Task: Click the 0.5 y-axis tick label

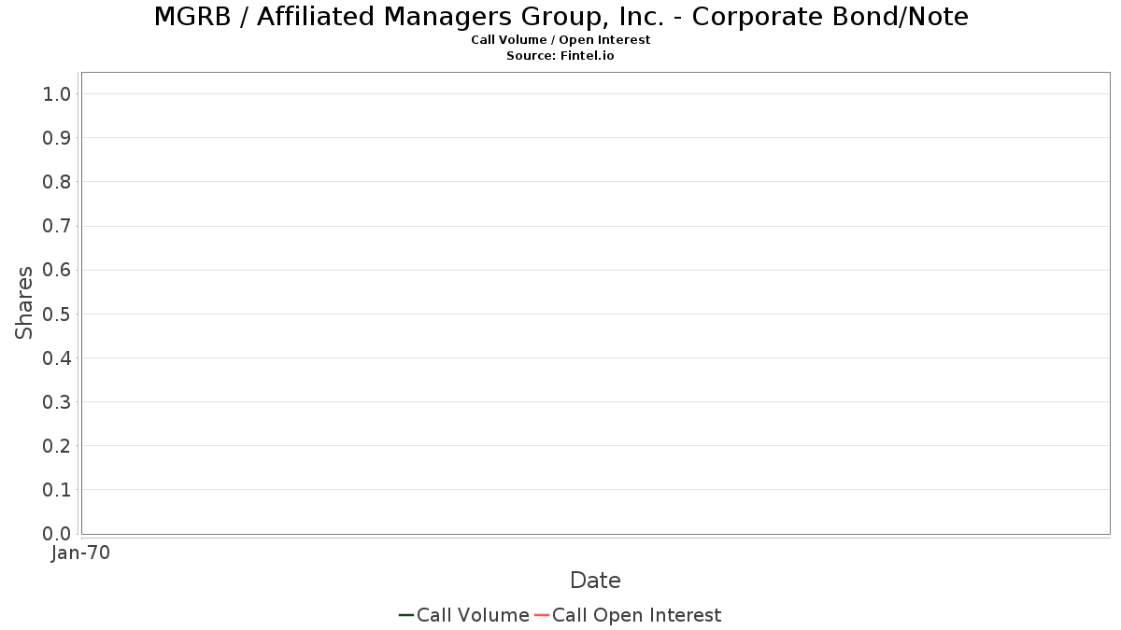Action: [57, 314]
